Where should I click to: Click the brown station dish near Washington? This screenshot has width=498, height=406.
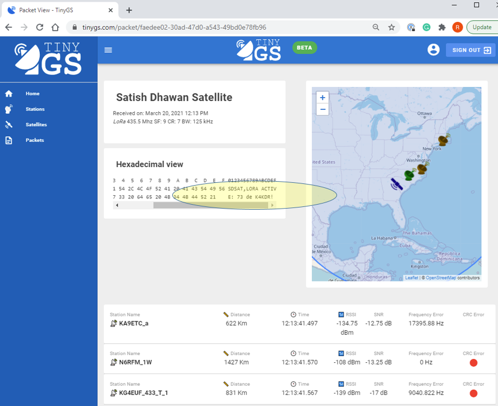tap(422, 168)
